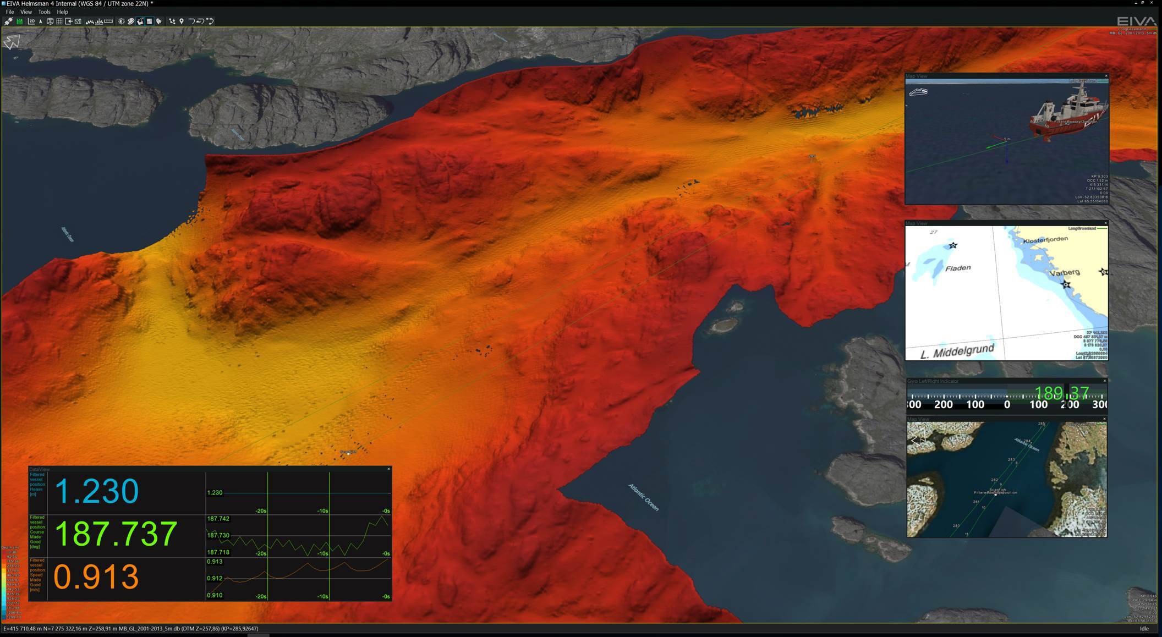Image resolution: width=1162 pixels, height=637 pixels.
Task: Click the speed made good value 0.913
Action: tap(96, 576)
